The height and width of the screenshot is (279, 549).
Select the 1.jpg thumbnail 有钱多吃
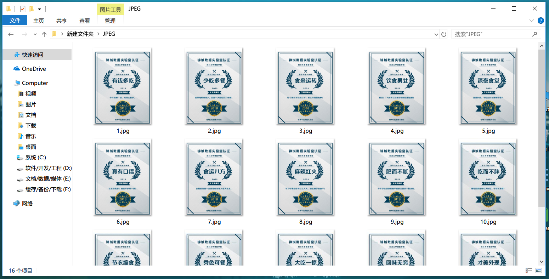[123, 86]
